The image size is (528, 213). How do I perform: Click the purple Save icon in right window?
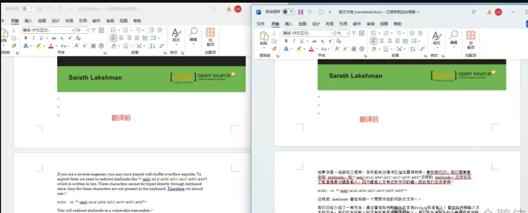click(301, 12)
